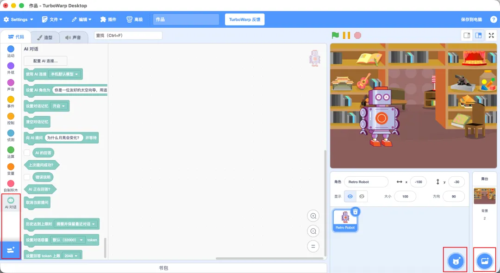The image size is (500, 273).
Task: Select the AI 对话 block category
Action: 11,203
